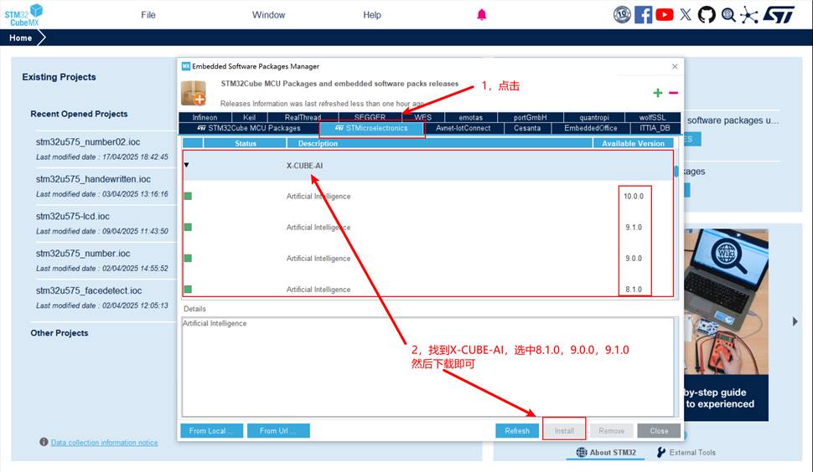
Task: Open the Window menu
Action: 268,15
